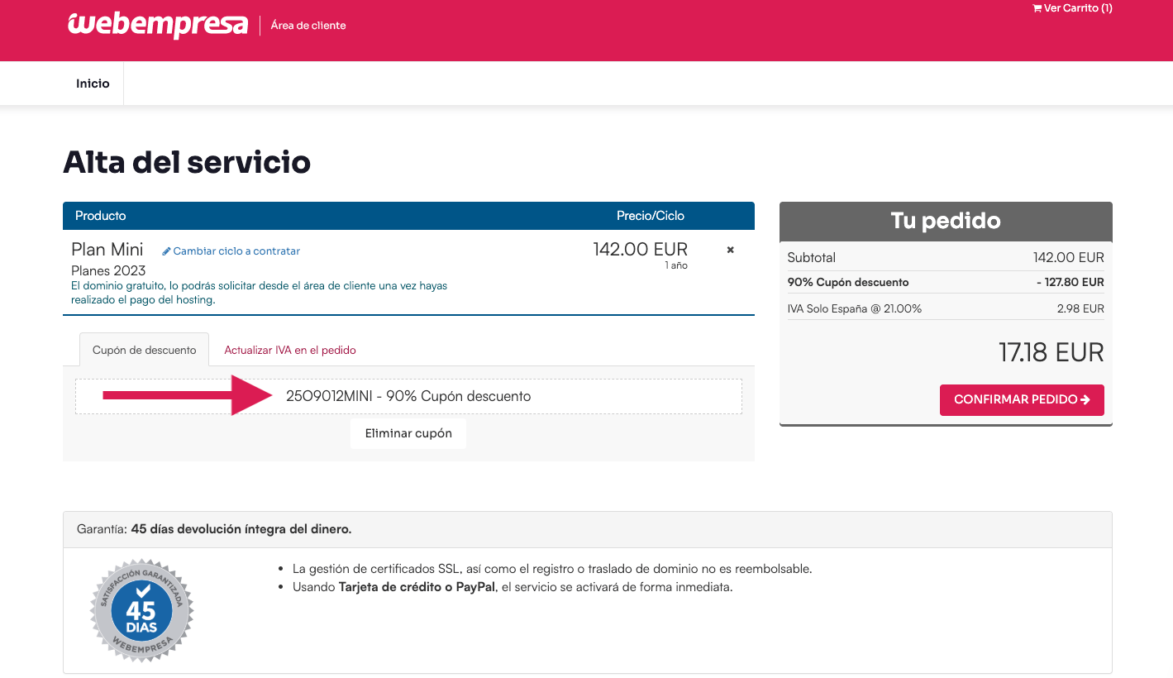1173x678 pixels.
Task: Open the cart icon beside Ver Carrito
Action: [1037, 8]
